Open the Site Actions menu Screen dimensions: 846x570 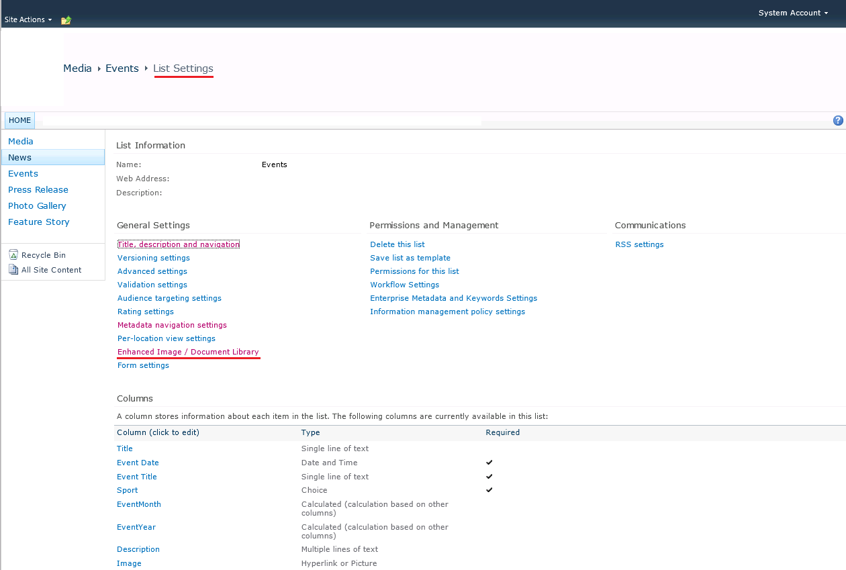coord(28,20)
